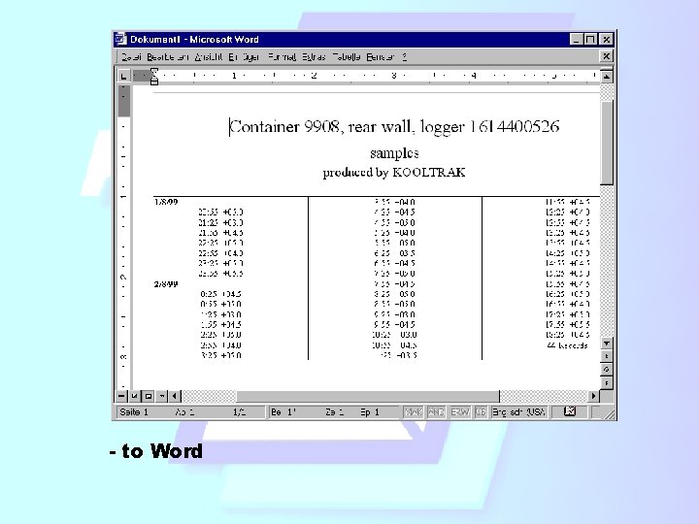
Task: Open the Einfügen menu
Action: click(x=244, y=57)
